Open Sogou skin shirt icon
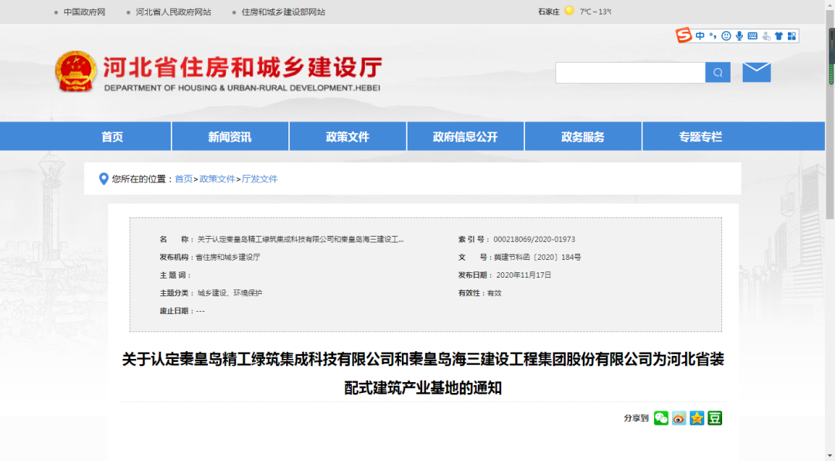The image size is (835, 461). 779,36
